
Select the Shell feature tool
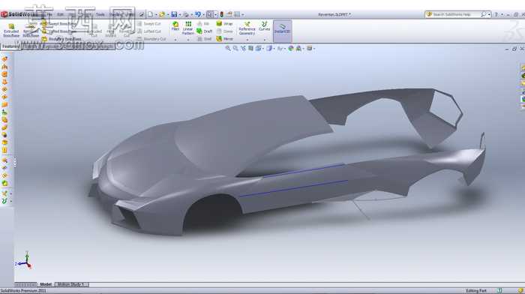pyautogui.click(x=204, y=39)
